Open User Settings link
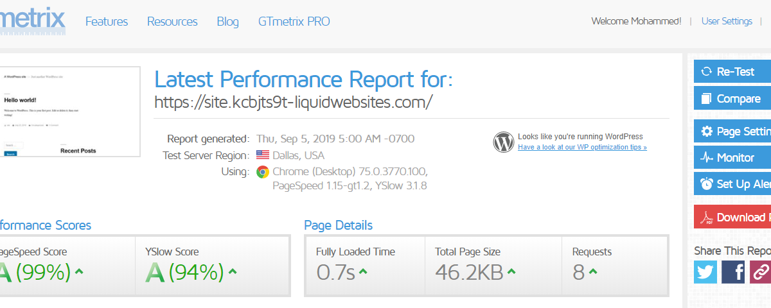The image size is (771, 308). tap(727, 21)
